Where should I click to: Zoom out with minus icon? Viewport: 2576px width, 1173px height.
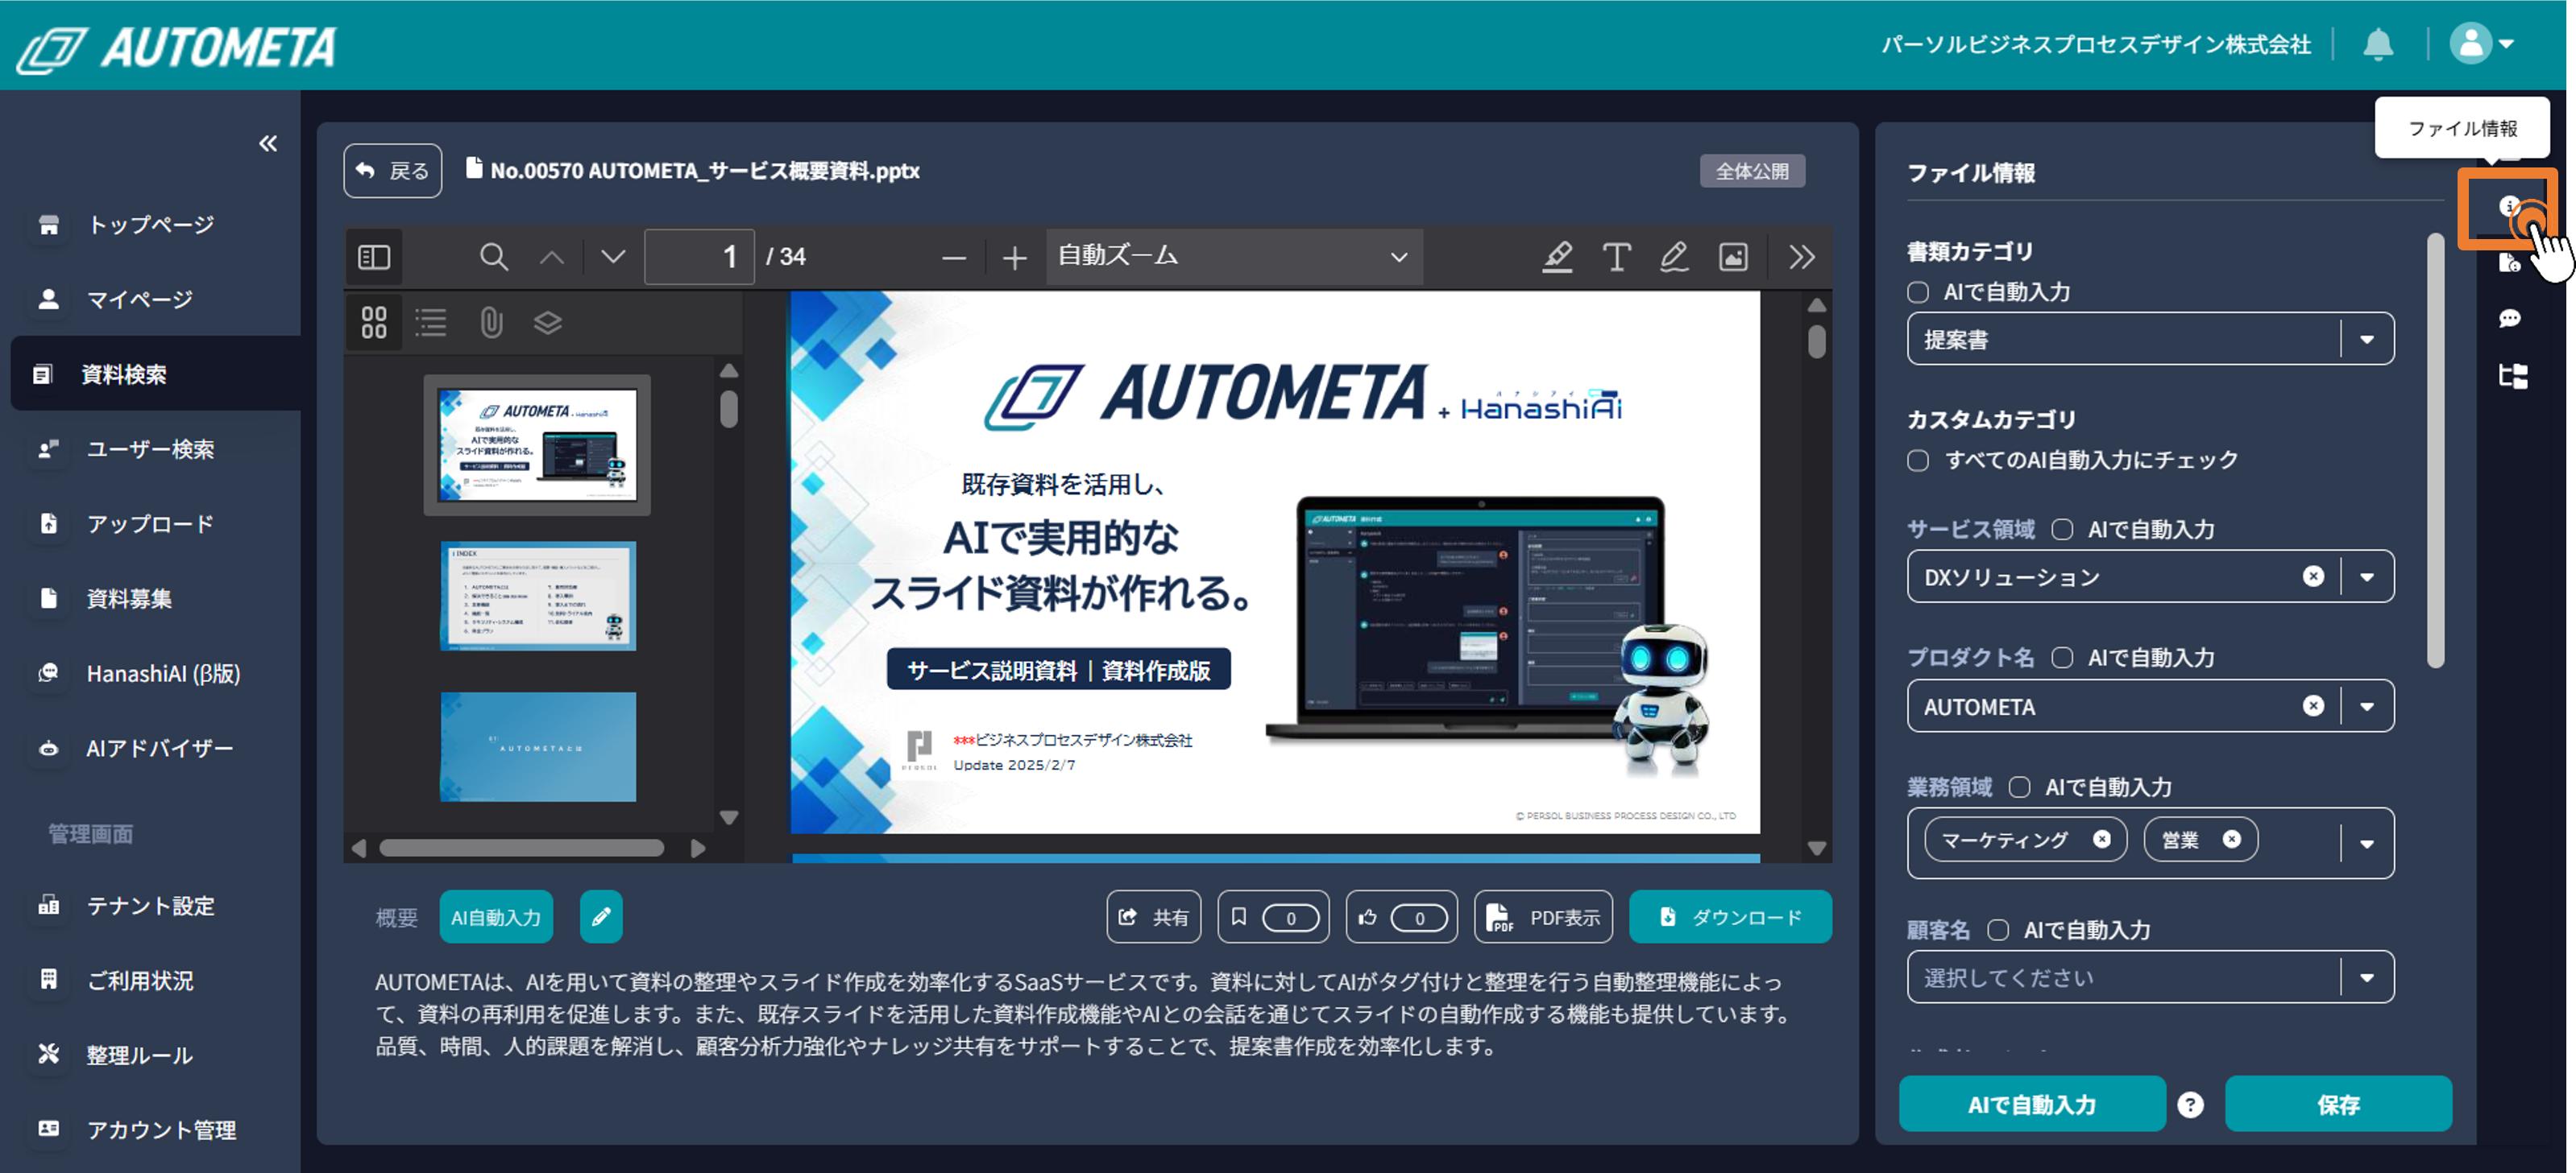[x=954, y=258]
